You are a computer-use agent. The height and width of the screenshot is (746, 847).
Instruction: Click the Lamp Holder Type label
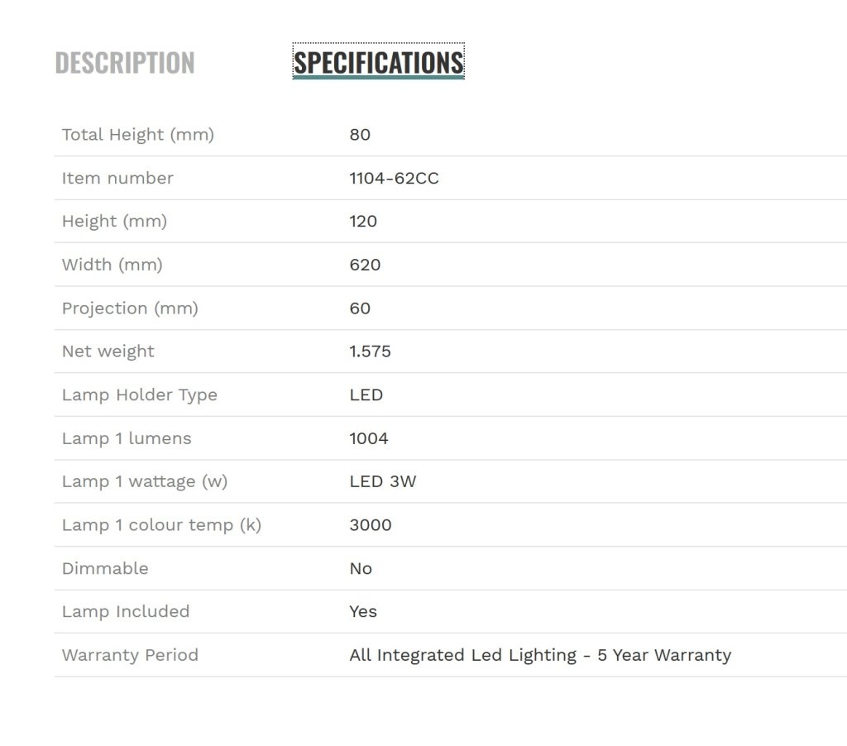tap(139, 395)
